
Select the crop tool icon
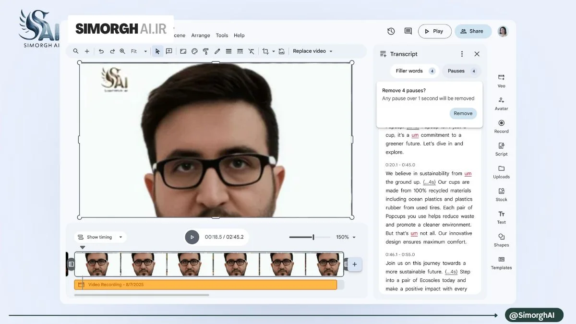click(x=265, y=51)
